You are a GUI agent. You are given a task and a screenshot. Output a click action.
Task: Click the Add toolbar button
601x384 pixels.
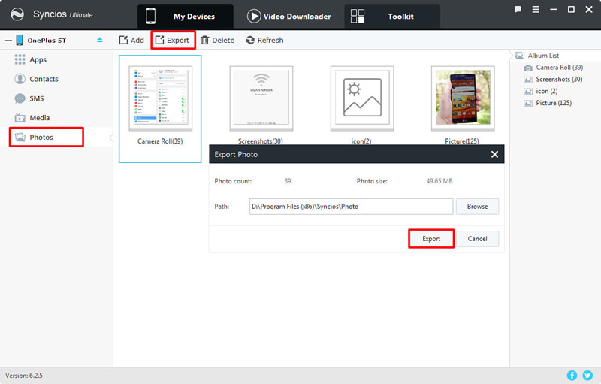coord(131,41)
